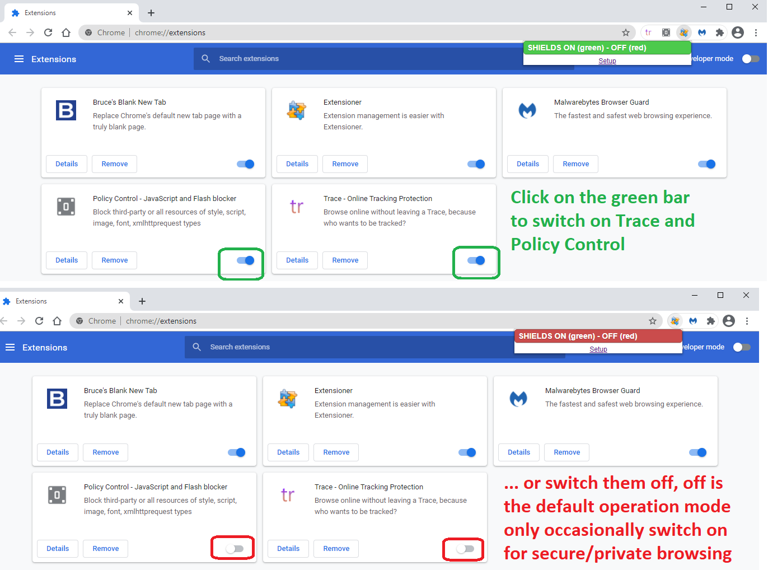Remove Trace in the bottom window
Screen dimensions: 768x570
(x=336, y=549)
